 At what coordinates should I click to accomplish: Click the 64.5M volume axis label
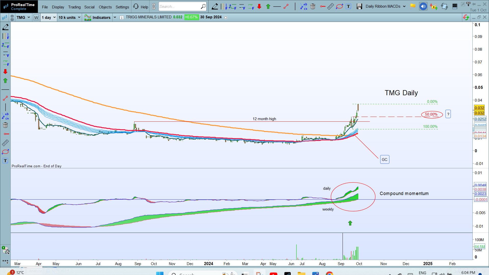click(x=480, y=246)
